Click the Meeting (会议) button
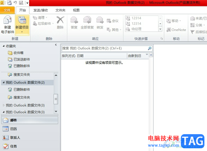 [112, 21]
